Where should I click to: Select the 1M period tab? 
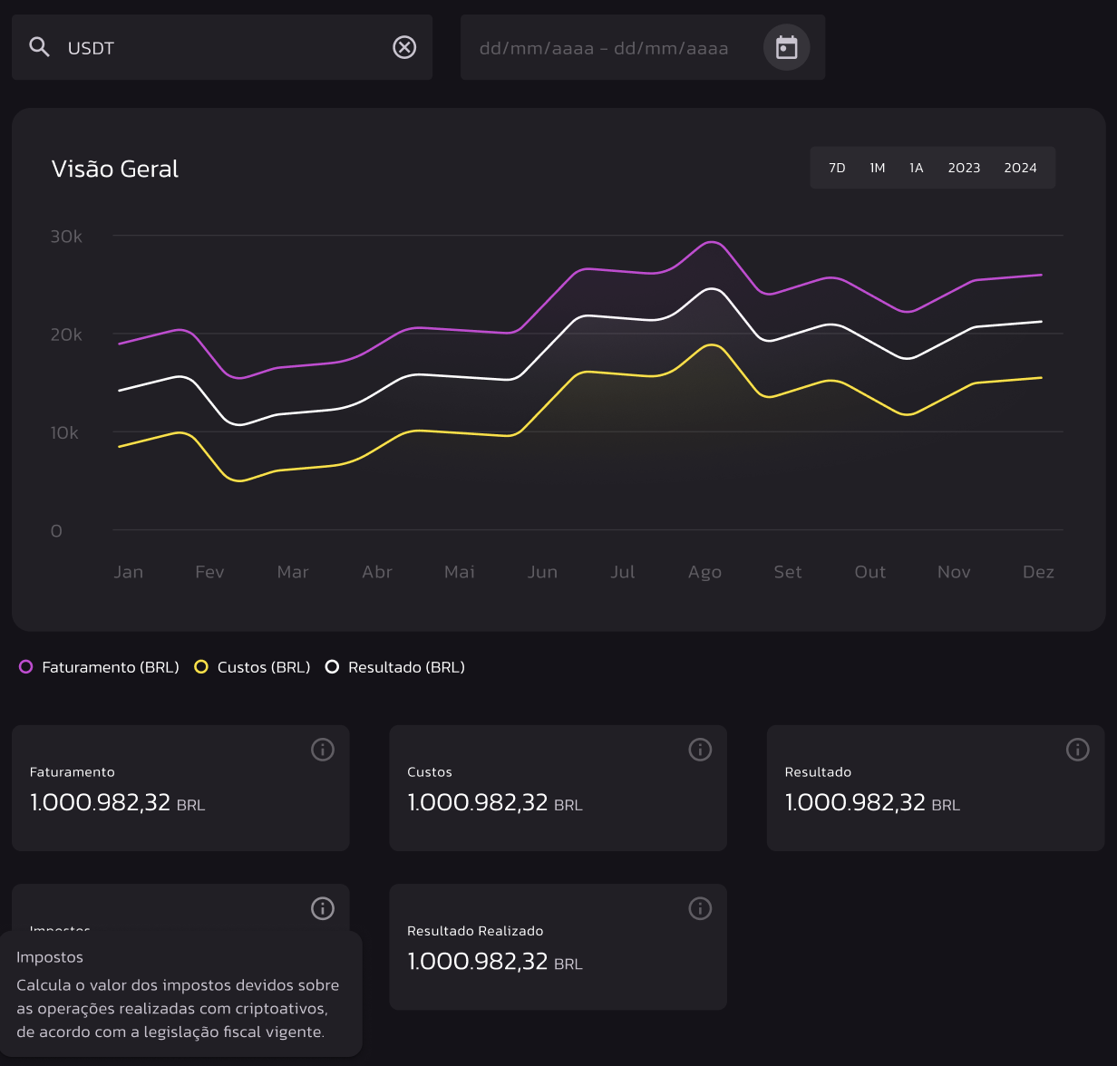(877, 168)
